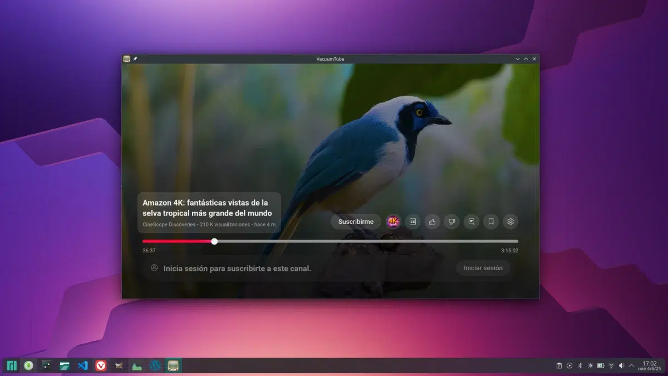
Task: Click the unplayed gray part of the progress bar
Action: [x=367, y=241]
